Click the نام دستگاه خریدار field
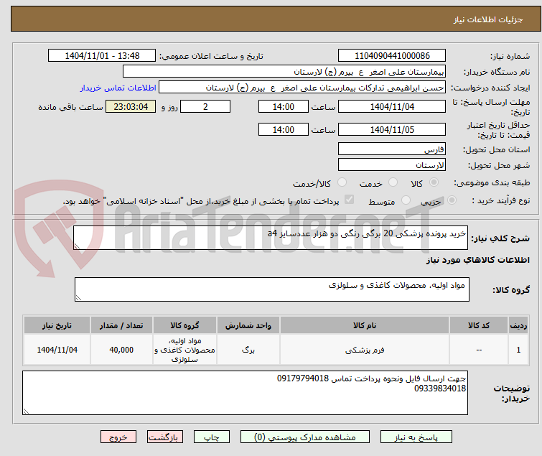Image resolution: width=542 pixels, height=456 pixels. pos(284,72)
